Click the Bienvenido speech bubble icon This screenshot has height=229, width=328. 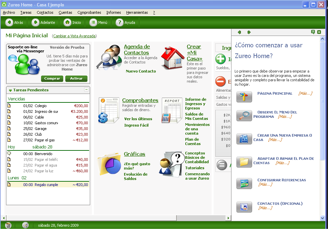9,153
